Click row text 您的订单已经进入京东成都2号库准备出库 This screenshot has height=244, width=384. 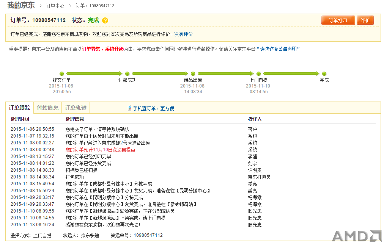(108, 143)
